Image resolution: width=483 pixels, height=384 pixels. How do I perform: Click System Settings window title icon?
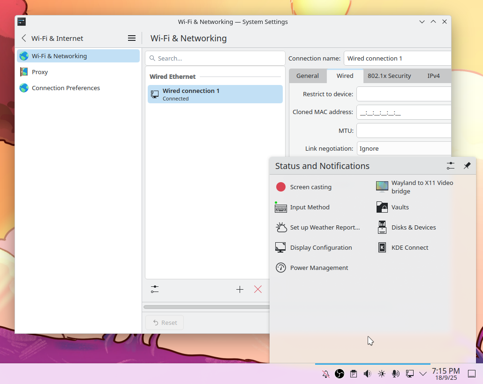22,22
